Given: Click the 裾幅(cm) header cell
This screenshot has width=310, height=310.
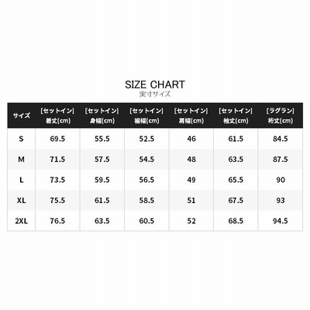Looking at the screenshot, I should point(146,115).
